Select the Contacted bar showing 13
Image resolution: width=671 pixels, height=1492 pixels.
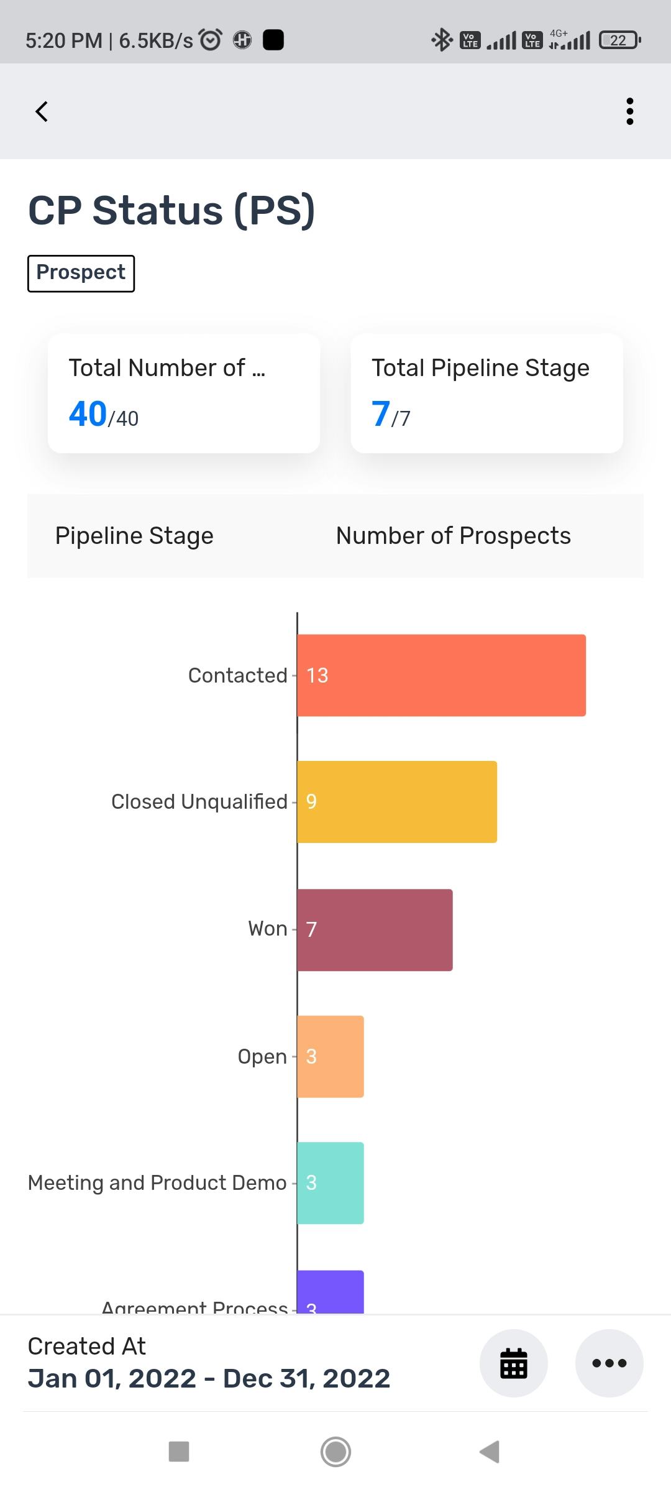441,675
